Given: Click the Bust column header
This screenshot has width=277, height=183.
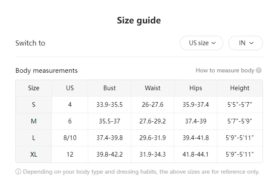Looking at the screenshot, I should pyautogui.click(x=110, y=88).
